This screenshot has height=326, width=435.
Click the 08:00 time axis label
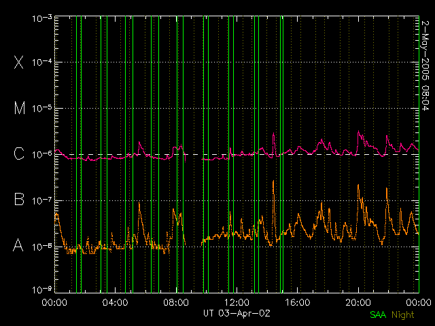pos(176,302)
